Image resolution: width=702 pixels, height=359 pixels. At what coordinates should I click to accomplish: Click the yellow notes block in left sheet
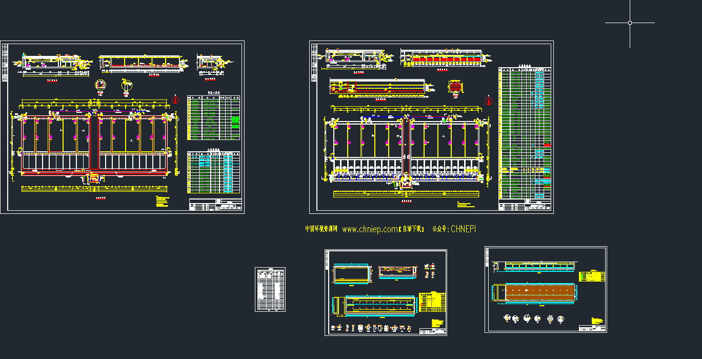coord(162,202)
